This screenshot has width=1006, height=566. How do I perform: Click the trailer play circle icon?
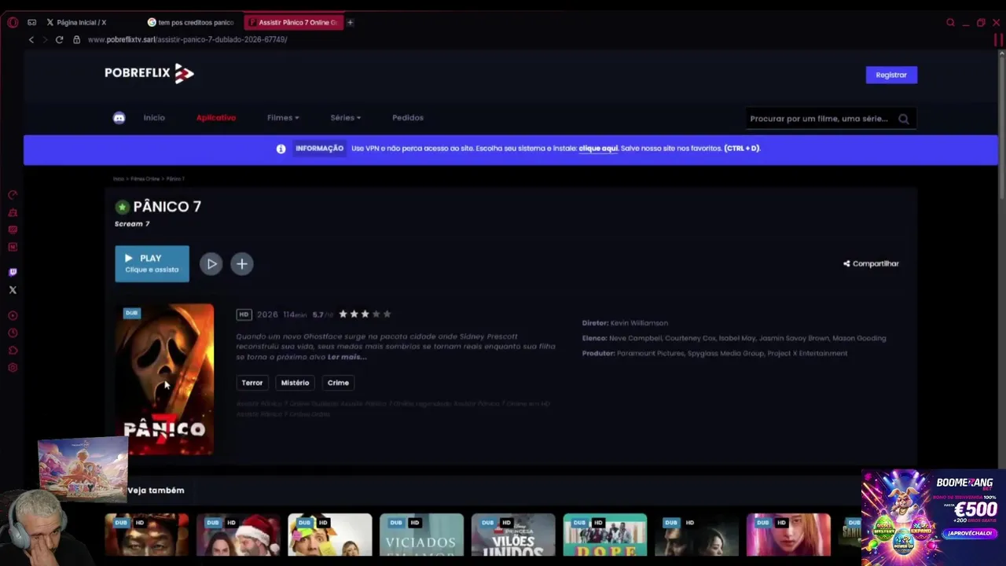point(211,263)
